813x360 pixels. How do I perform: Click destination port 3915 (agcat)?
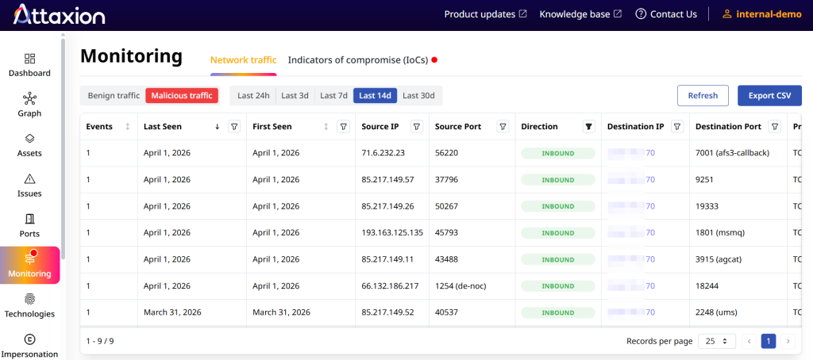tap(720, 259)
